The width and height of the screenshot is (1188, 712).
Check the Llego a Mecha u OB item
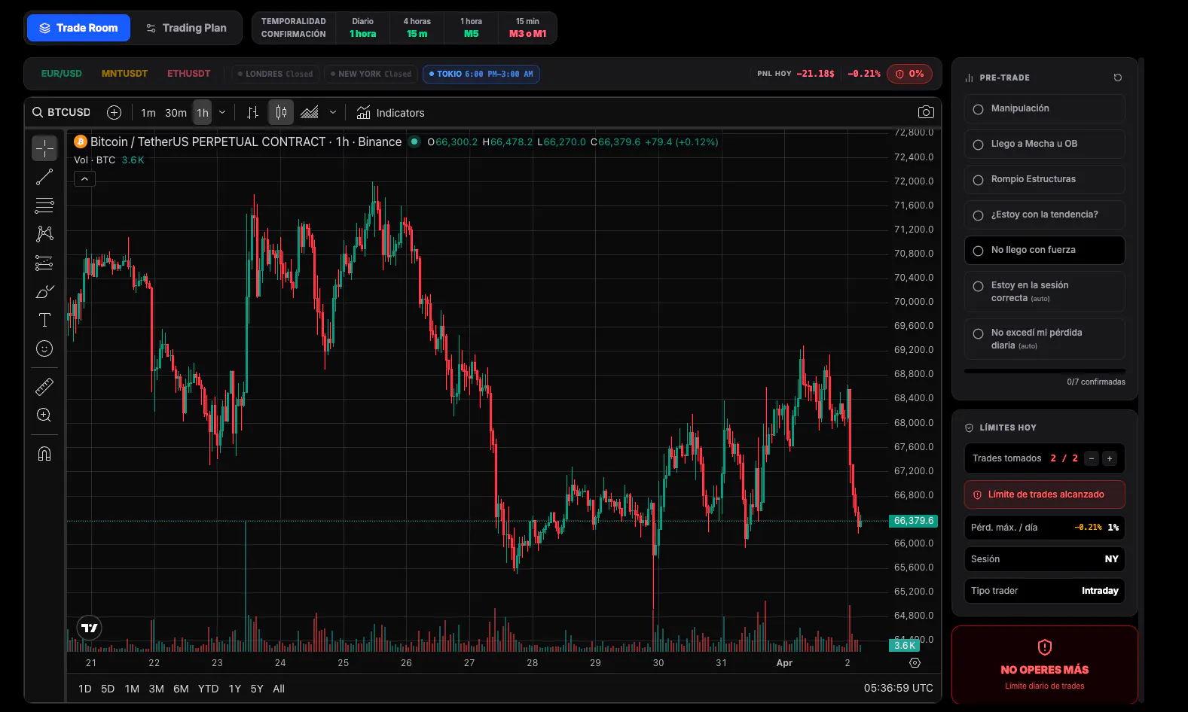pyautogui.click(x=1044, y=144)
